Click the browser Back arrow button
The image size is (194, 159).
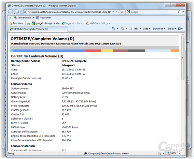pos(10,12)
